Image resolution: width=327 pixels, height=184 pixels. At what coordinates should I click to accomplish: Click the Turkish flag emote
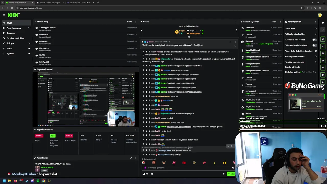point(184,163)
